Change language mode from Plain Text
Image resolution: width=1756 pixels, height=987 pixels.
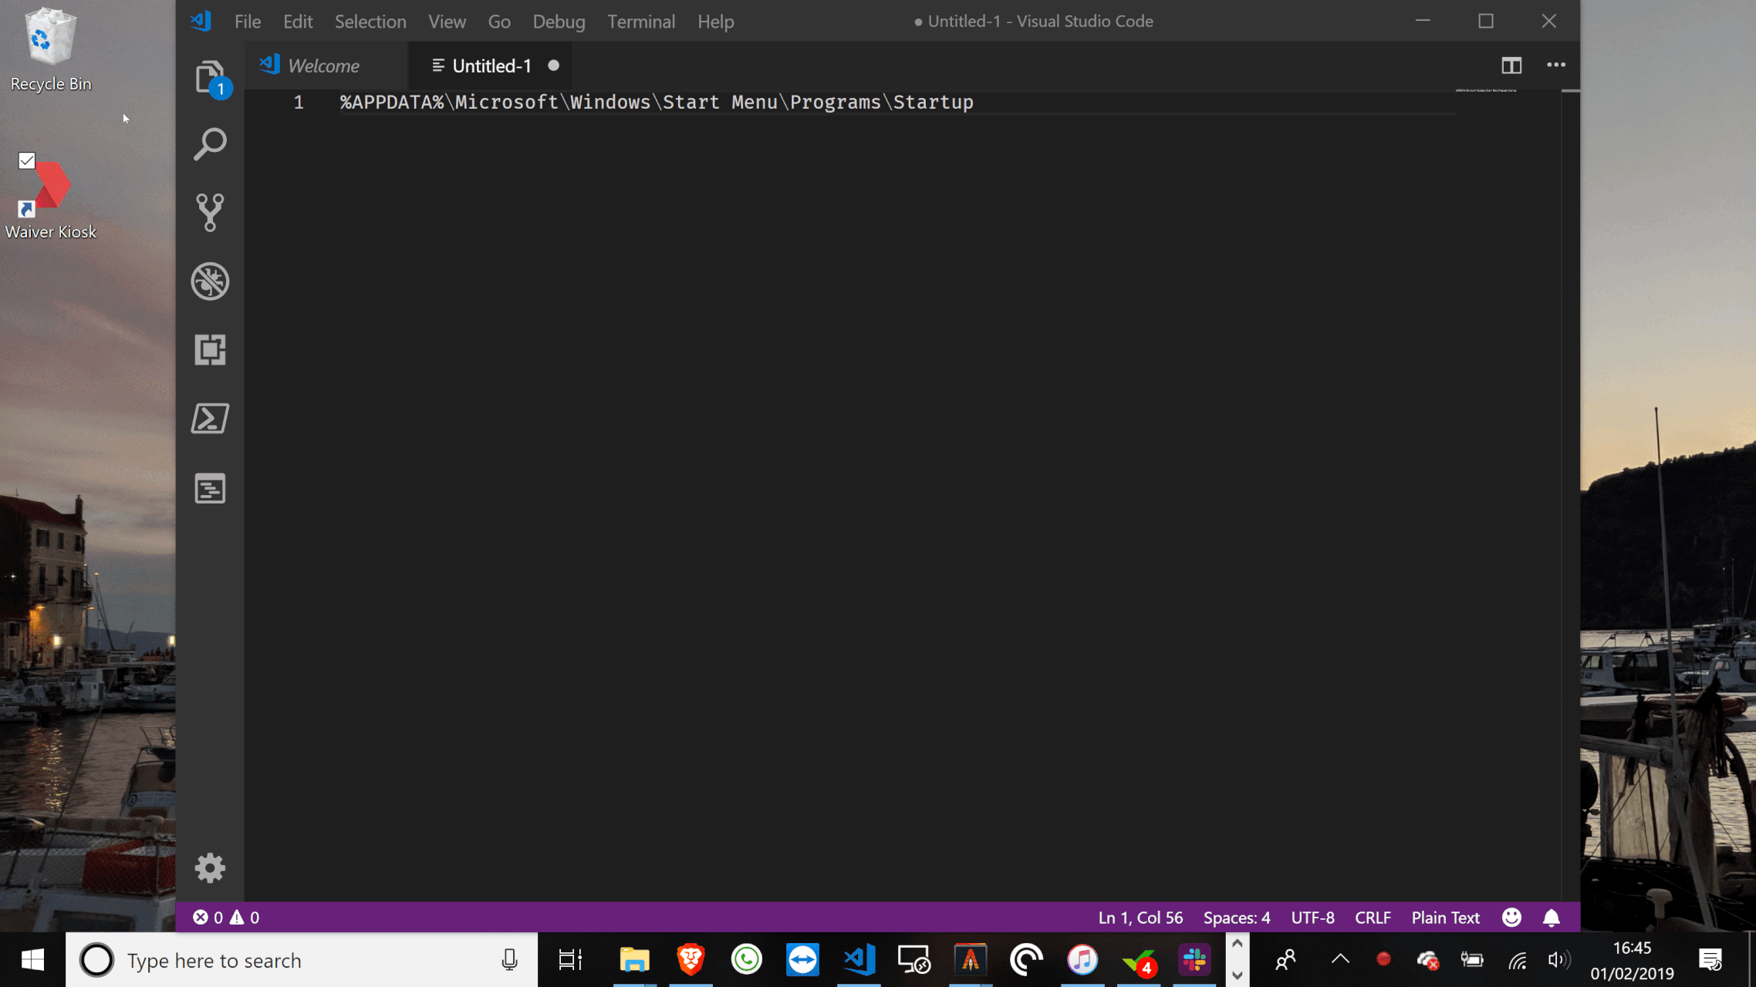pos(1446,918)
